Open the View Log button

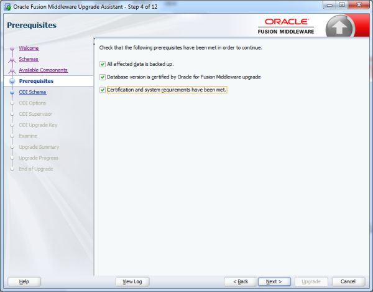[x=132, y=281]
